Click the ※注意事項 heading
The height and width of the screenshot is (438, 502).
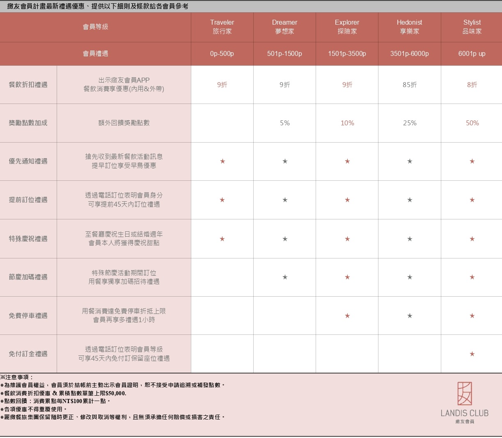coord(17,377)
